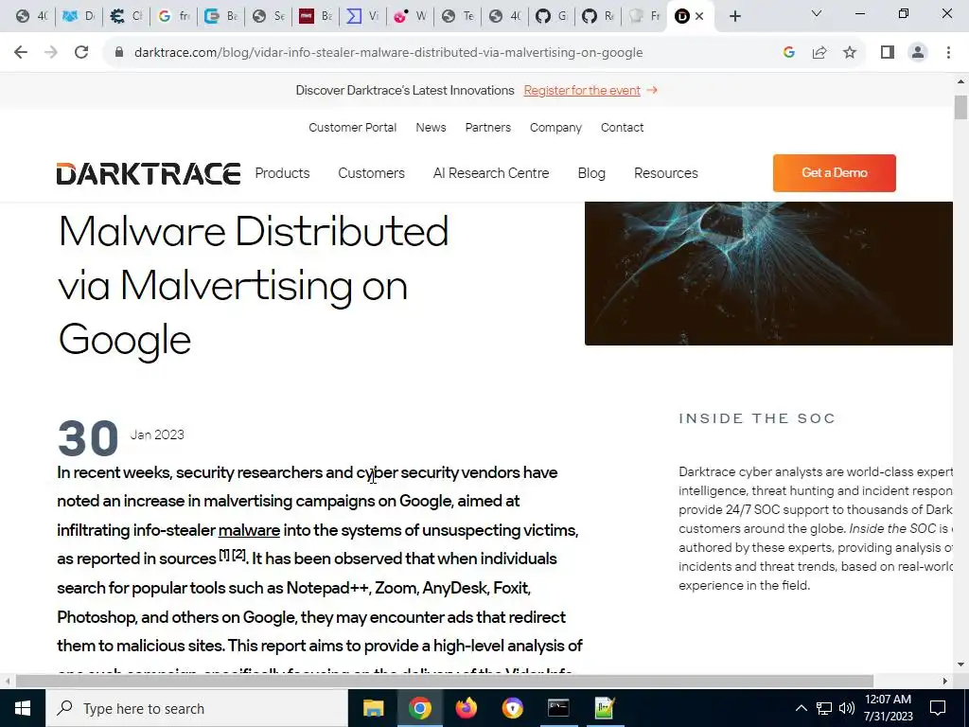This screenshot has height=727, width=969.
Task: Open the News link
Action: click(x=431, y=128)
